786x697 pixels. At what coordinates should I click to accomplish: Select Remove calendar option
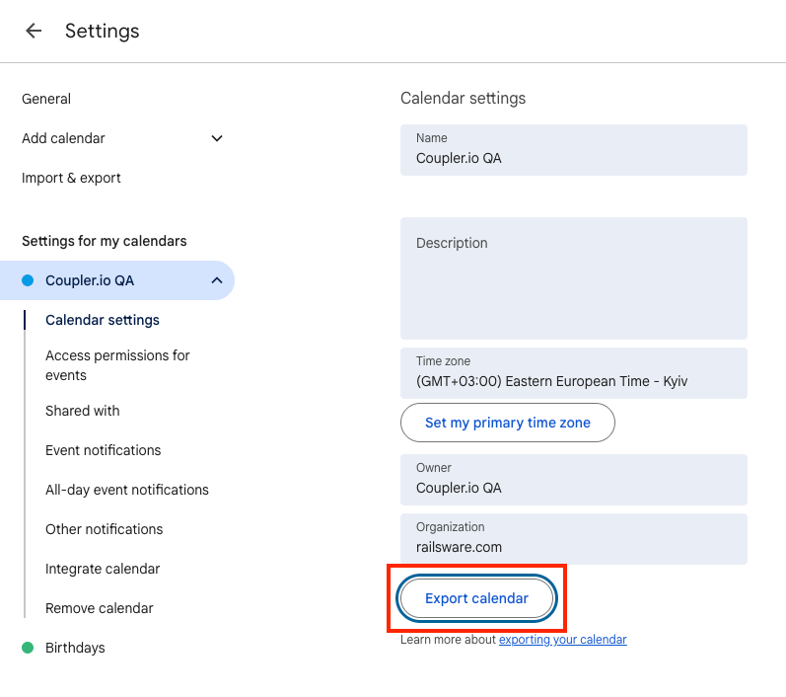[x=100, y=609]
